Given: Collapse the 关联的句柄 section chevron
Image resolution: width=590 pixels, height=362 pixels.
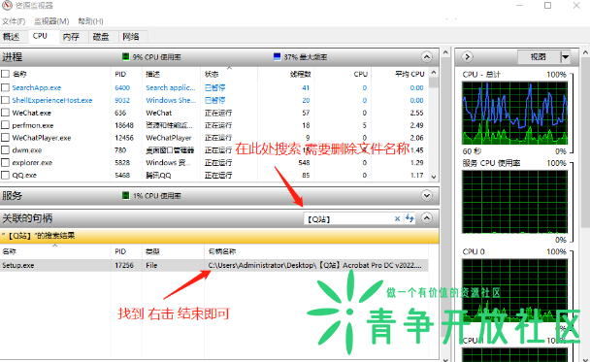Looking at the screenshot, I should tap(426, 217).
